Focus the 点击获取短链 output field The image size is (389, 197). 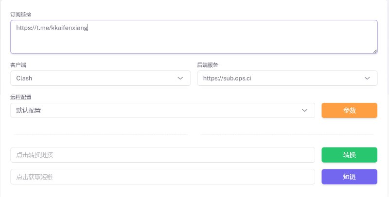[x=162, y=177]
